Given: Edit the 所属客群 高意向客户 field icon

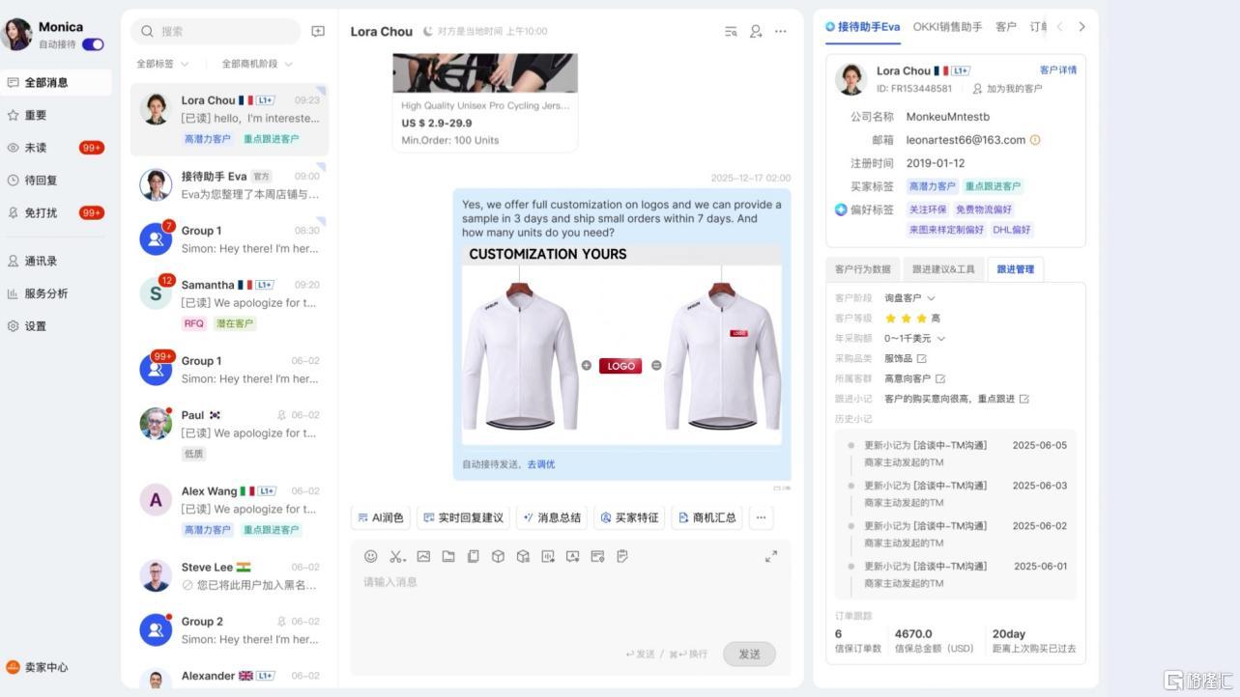Looking at the screenshot, I should point(940,379).
